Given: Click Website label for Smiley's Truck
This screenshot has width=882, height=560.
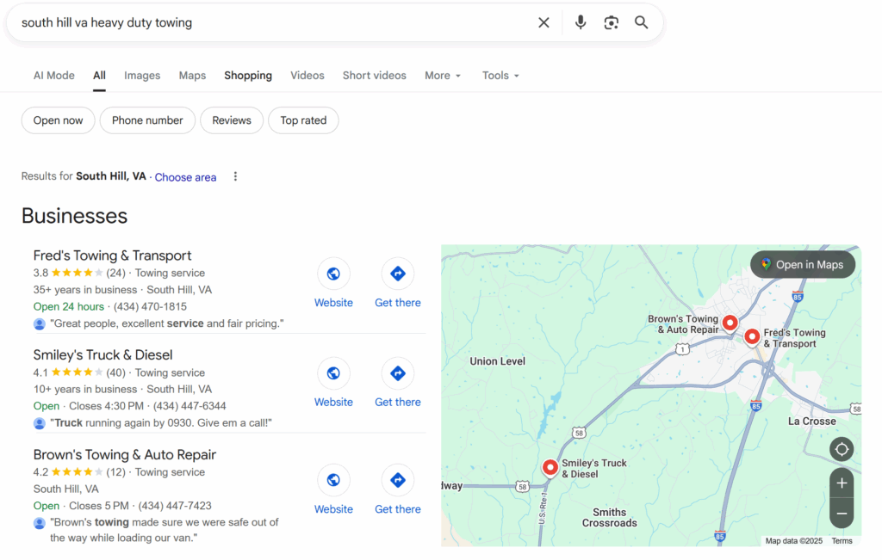Looking at the screenshot, I should pos(333,403).
